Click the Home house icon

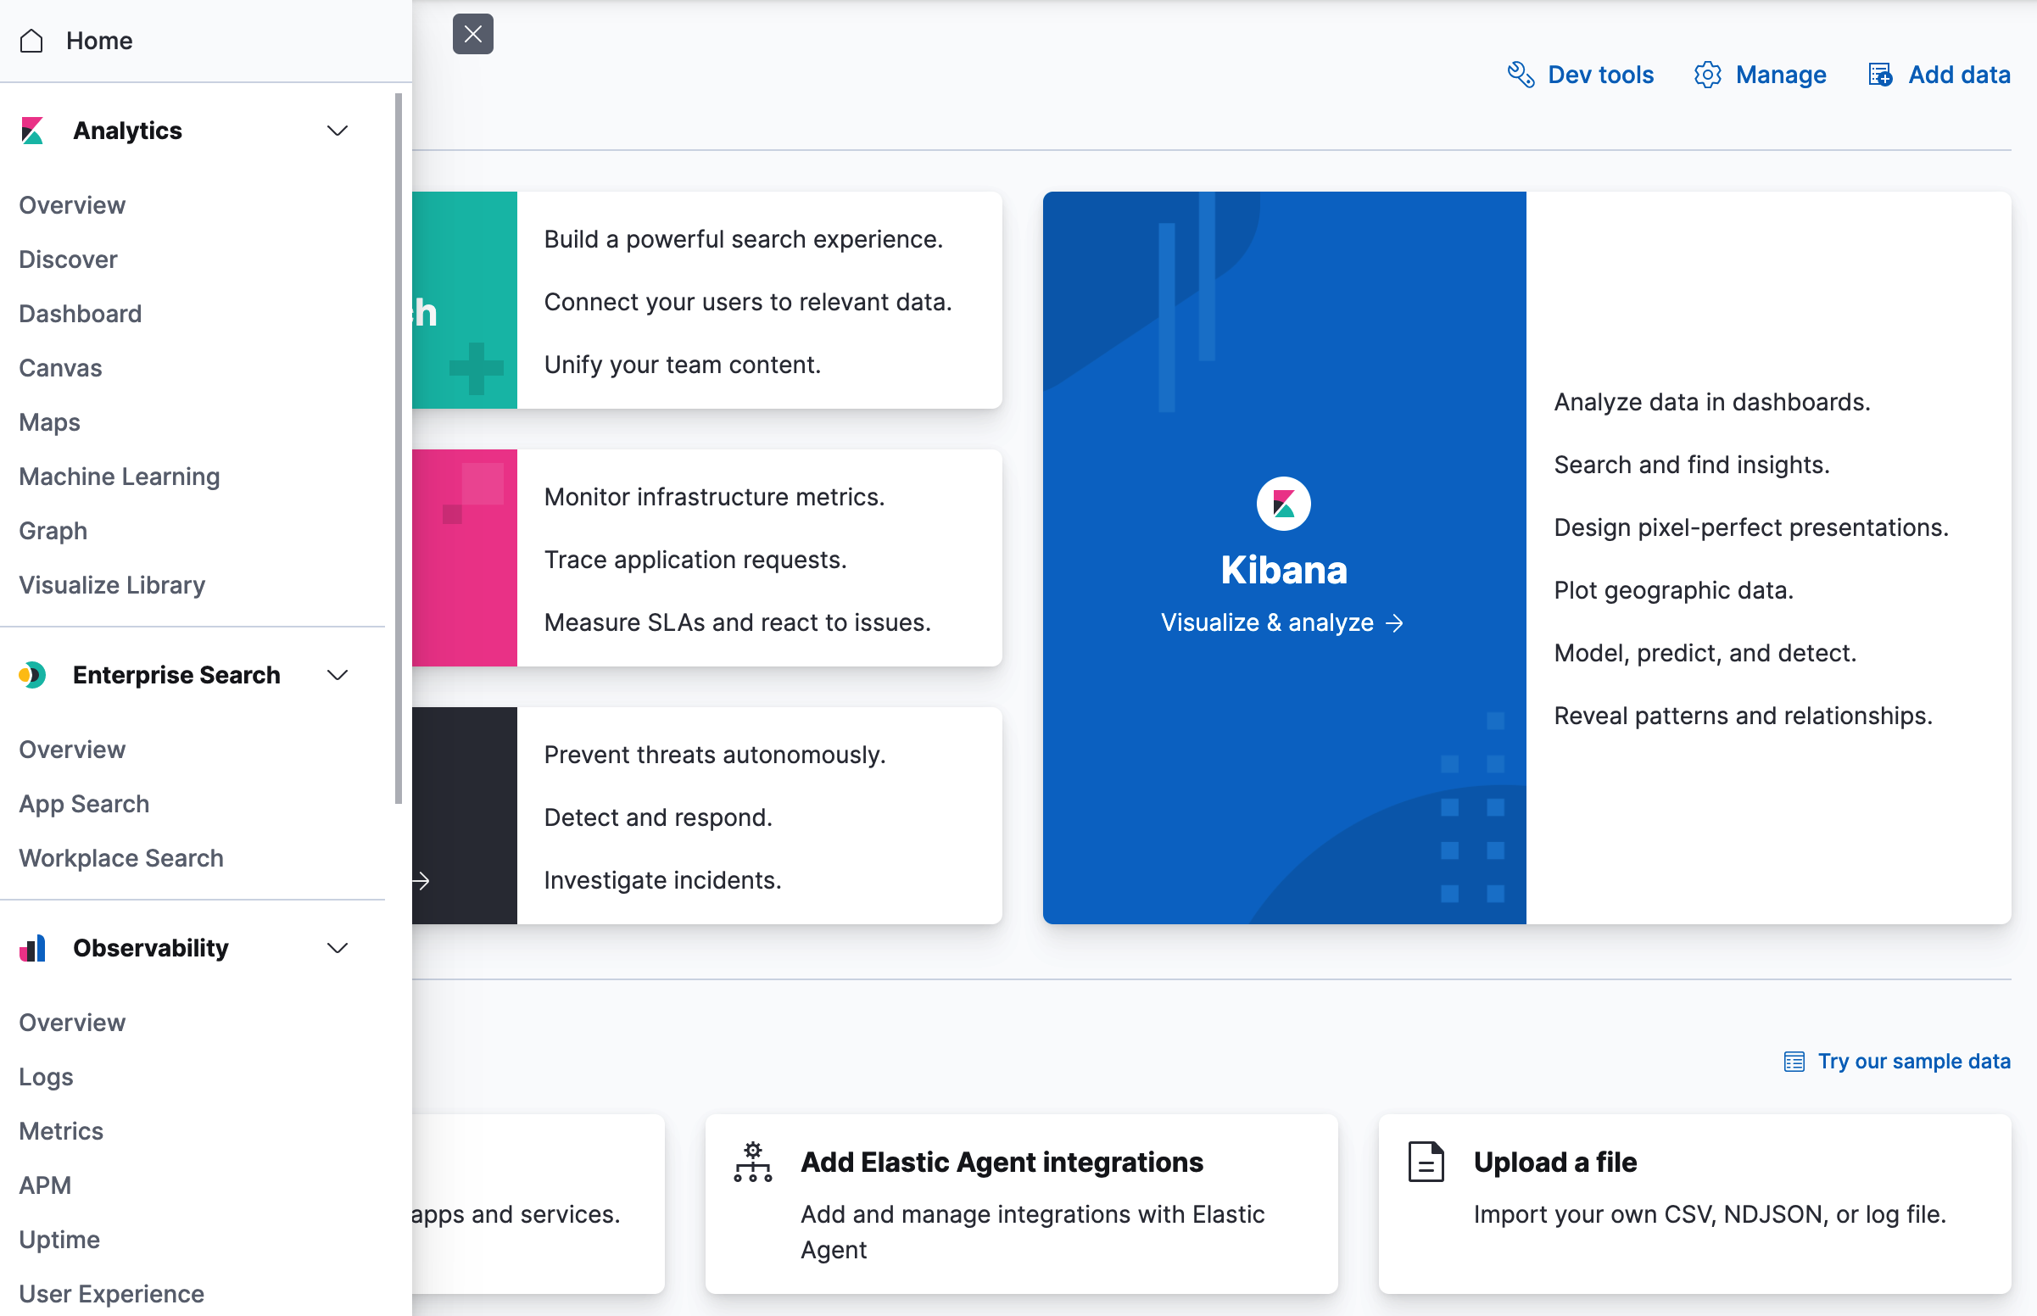point(31,40)
